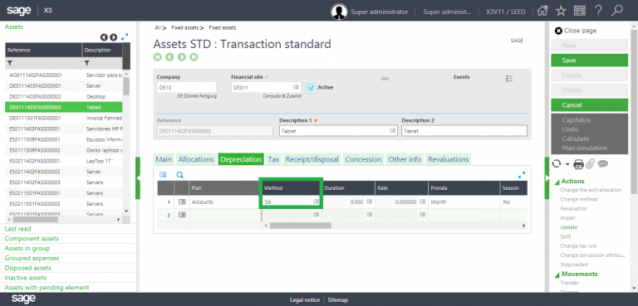Open the help question mark icon
The height and width of the screenshot is (306, 638).
(x=598, y=11)
